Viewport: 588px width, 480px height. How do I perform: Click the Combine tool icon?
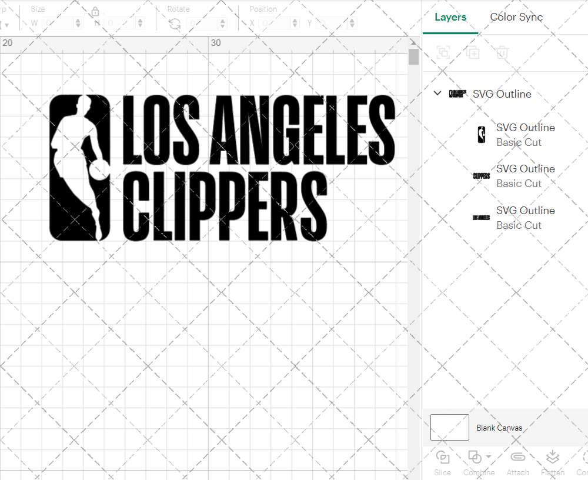point(475,458)
